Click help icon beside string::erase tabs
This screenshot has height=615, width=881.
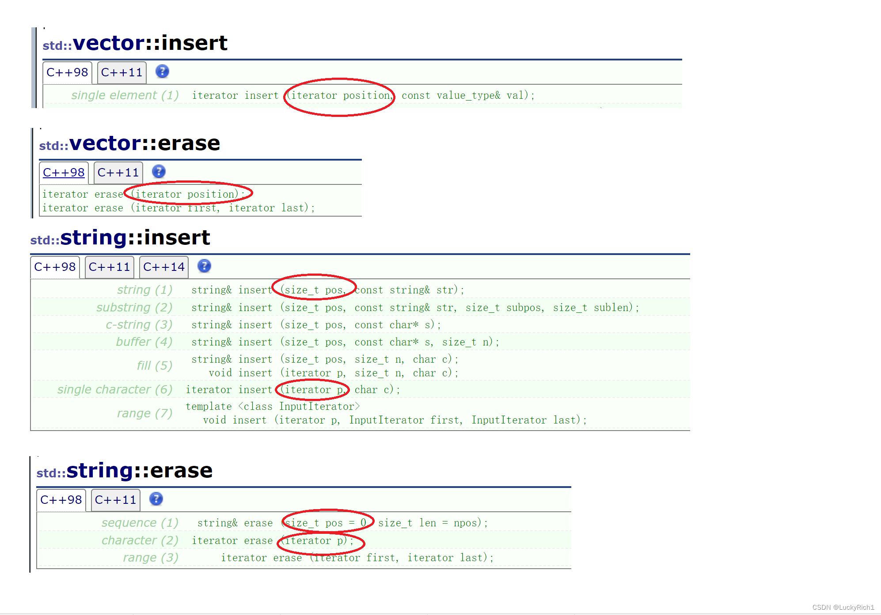point(156,499)
